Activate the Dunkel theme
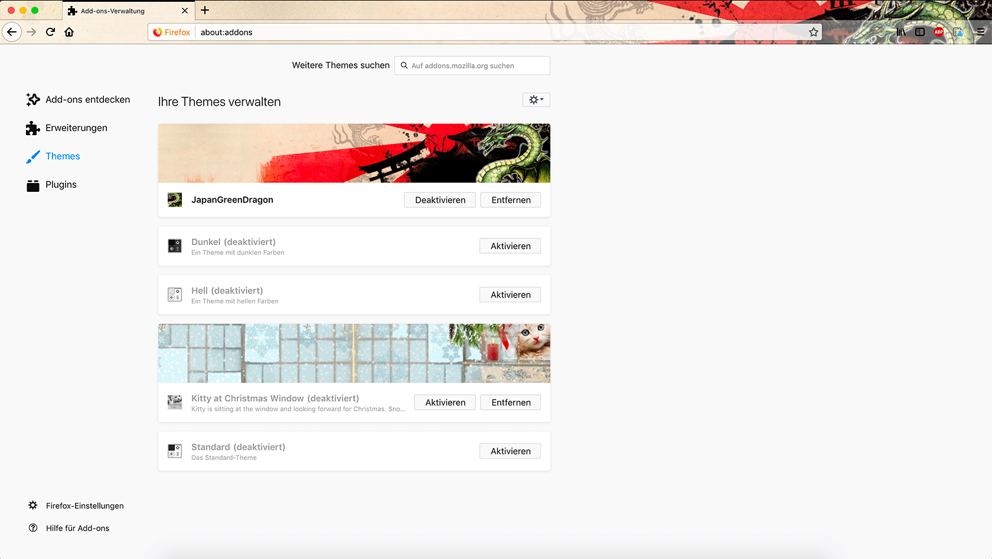Viewport: 992px width, 559px height. [x=510, y=246]
